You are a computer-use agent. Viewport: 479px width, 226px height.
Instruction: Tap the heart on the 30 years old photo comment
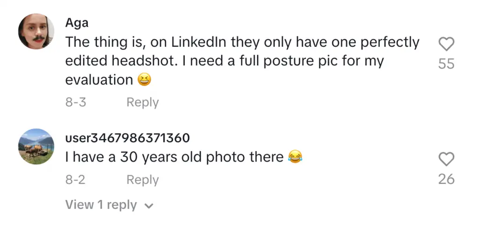[x=446, y=159]
